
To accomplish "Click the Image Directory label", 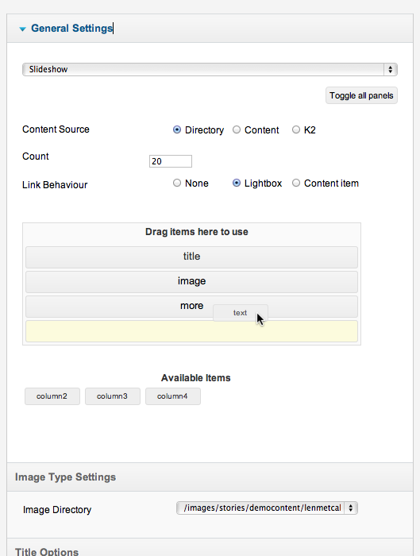I will [x=57, y=510].
